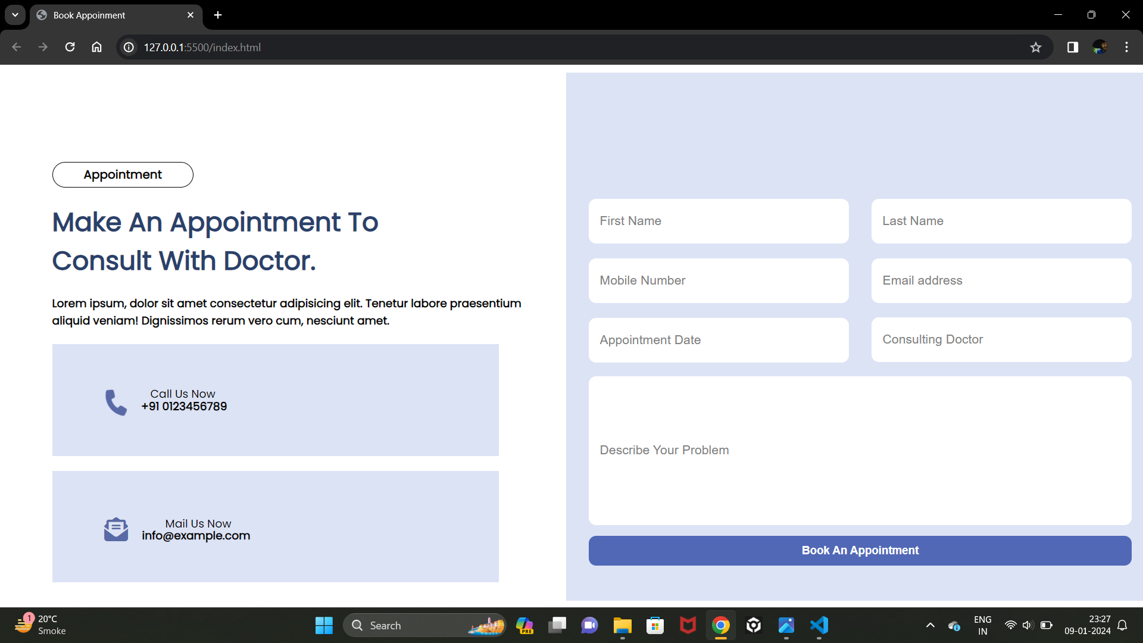Click the Appointment badge label
The height and width of the screenshot is (643, 1143).
(x=123, y=174)
